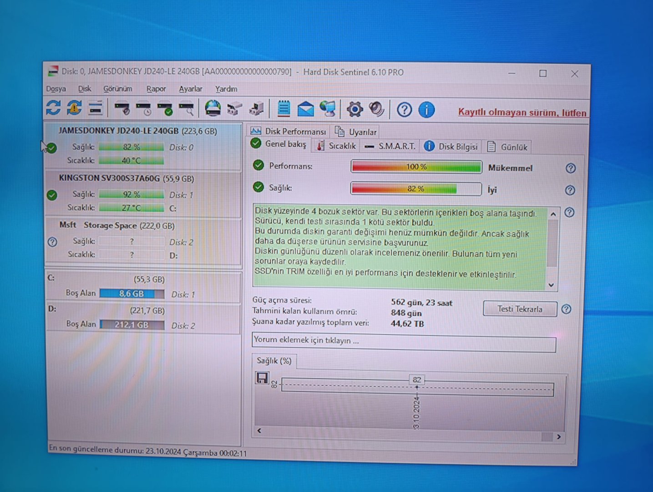
Task: Click the disk with globe toolbar icon
Action: click(x=213, y=108)
